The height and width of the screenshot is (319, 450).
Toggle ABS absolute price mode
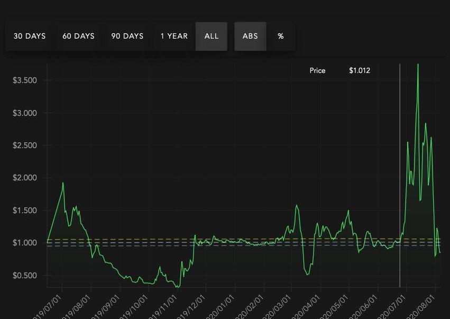tap(250, 37)
